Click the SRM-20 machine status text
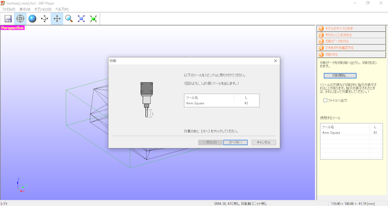Image resolution: width=388 pixels, height=206 pixels. [x=240, y=204]
